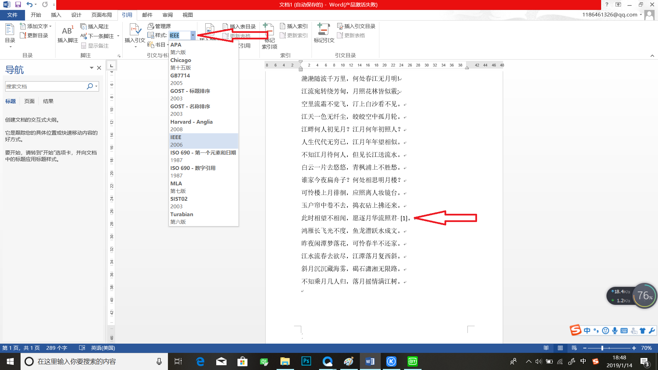The image size is (658, 370).
Task: Open the navigation pane options arrow
Action: click(x=92, y=68)
